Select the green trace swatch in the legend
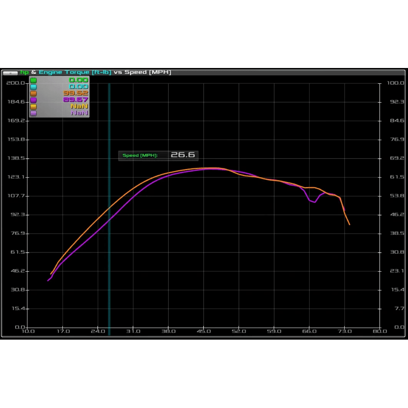The width and height of the screenshot is (408, 408). [33, 80]
